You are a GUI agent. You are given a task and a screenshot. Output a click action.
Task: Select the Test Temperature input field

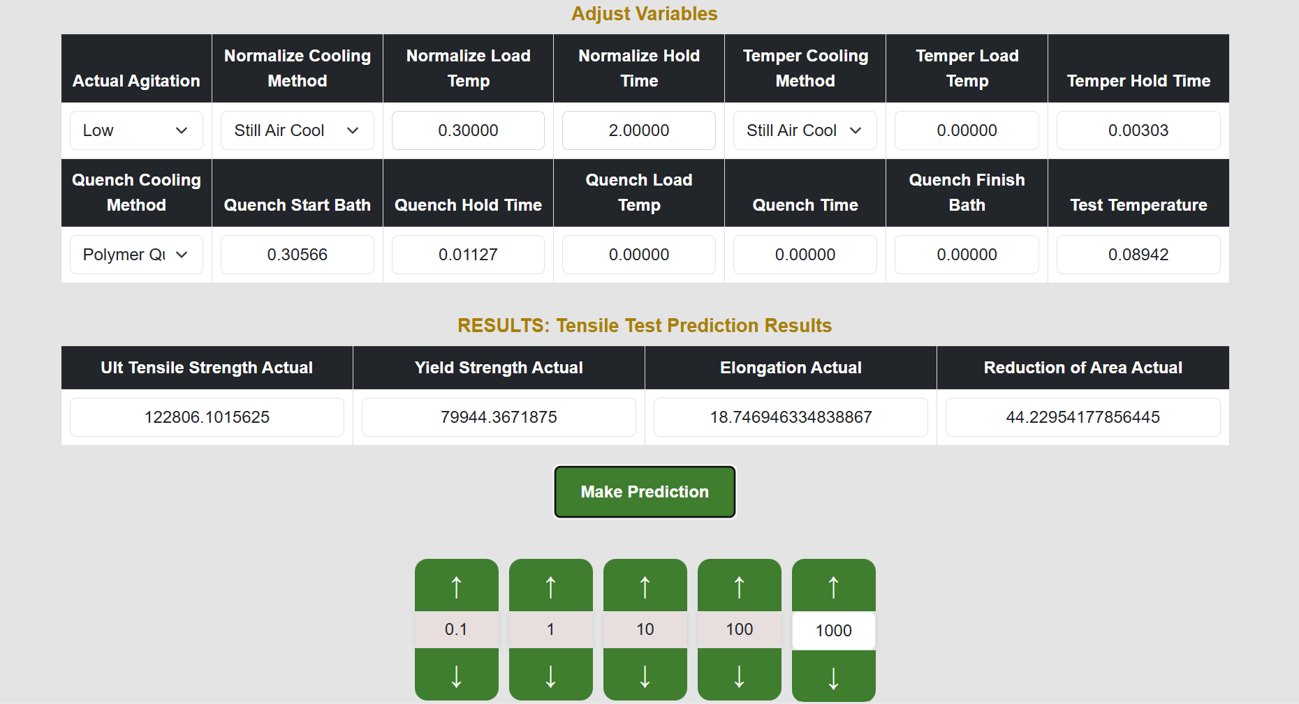coord(1138,255)
